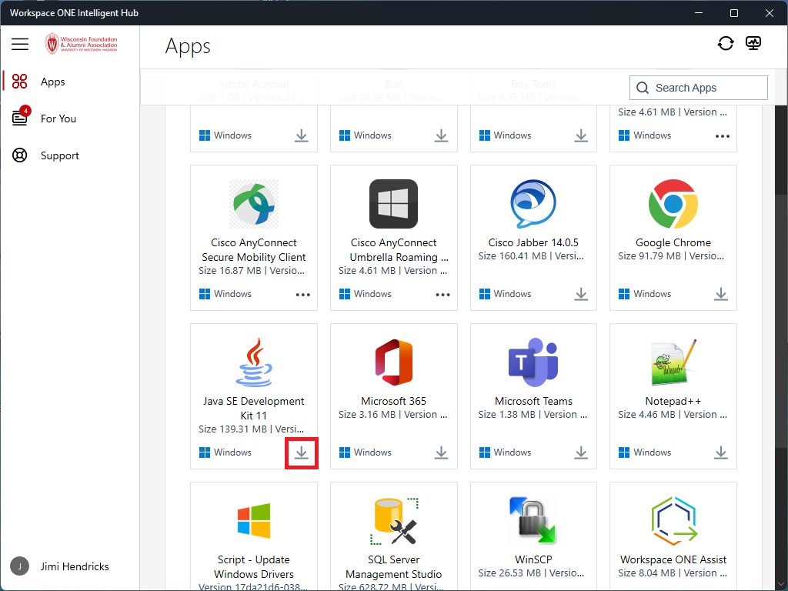The width and height of the screenshot is (788, 591).
Task: Open more options for Cisco AnyConnect Secure Mobility
Action: point(302,295)
